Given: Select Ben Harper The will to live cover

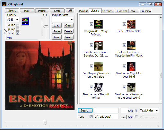Looking at the screenshot, I should click(x=98, y=87).
